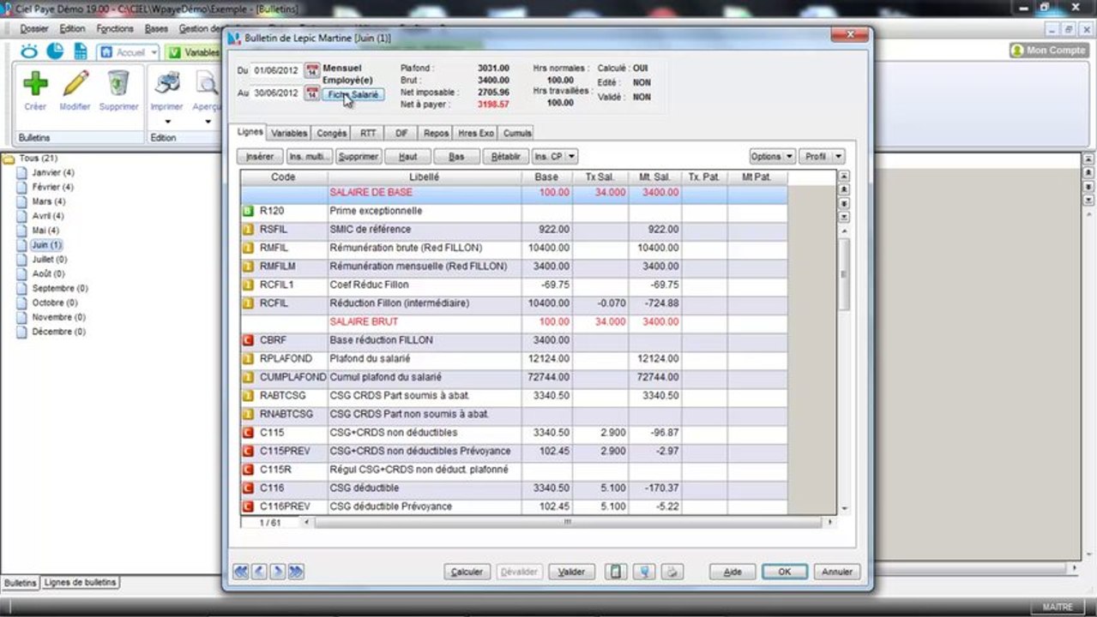Click the green Créer plus icon
The height and width of the screenshot is (617, 1097).
(35, 84)
